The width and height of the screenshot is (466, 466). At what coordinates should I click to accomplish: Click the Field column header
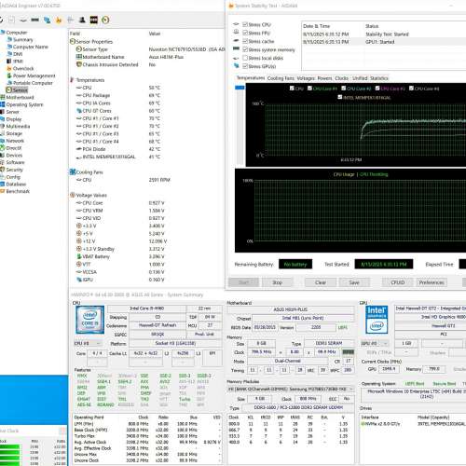click(x=75, y=34)
